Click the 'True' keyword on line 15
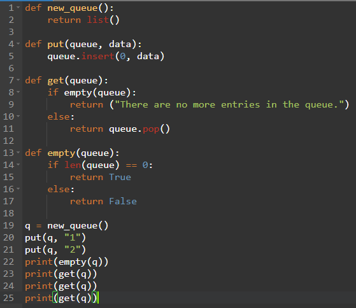356x308 pixels. tap(120, 177)
